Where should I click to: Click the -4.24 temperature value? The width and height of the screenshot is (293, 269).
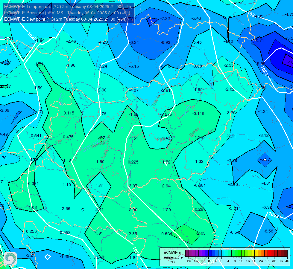(x=263, y=111)
